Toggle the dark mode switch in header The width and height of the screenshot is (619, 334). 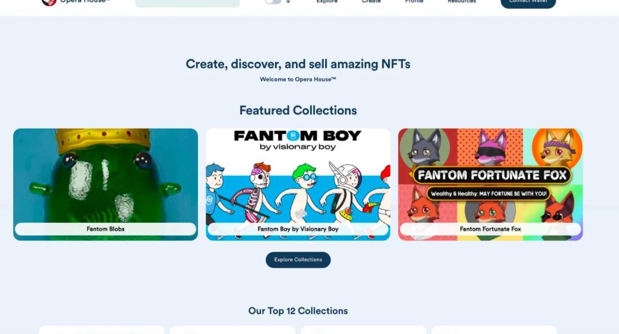coord(273,2)
